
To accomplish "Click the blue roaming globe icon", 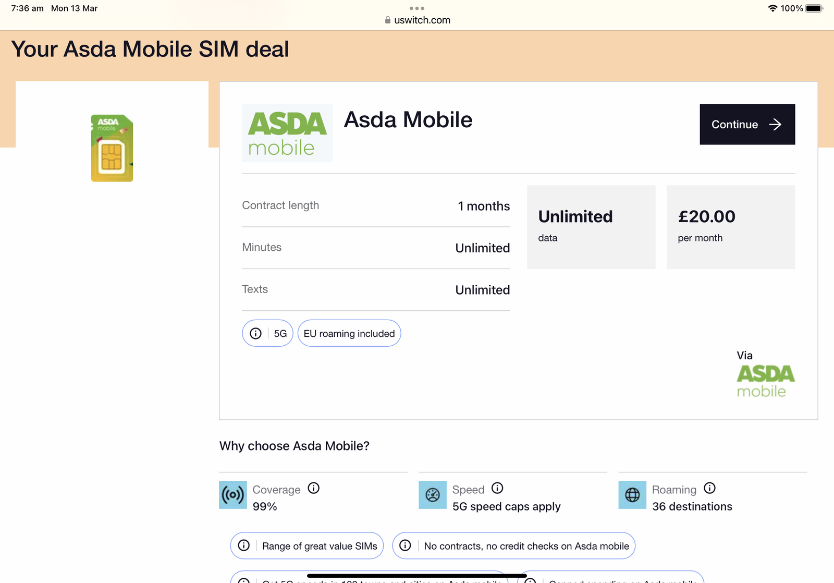I will pyautogui.click(x=632, y=495).
